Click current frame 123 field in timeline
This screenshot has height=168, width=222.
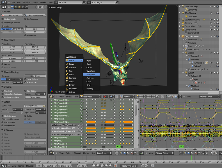point(82,166)
